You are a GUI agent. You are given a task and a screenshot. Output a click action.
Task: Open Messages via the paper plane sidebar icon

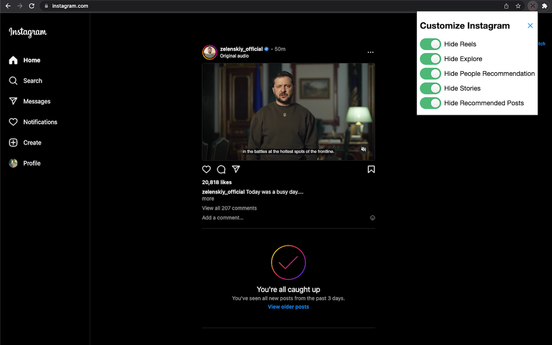[x=13, y=101]
